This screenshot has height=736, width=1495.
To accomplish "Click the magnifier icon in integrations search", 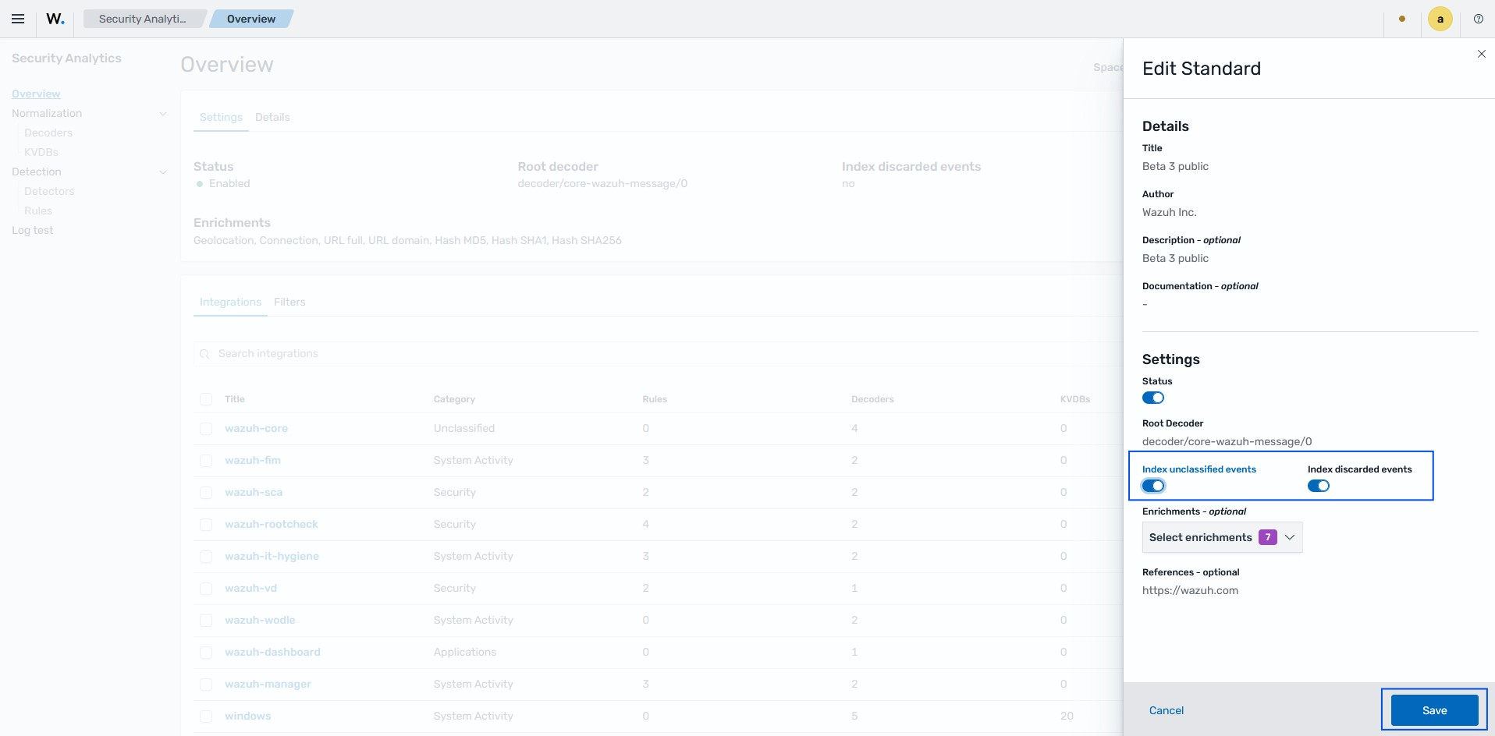I will pyautogui.click(x=204, y=354).
